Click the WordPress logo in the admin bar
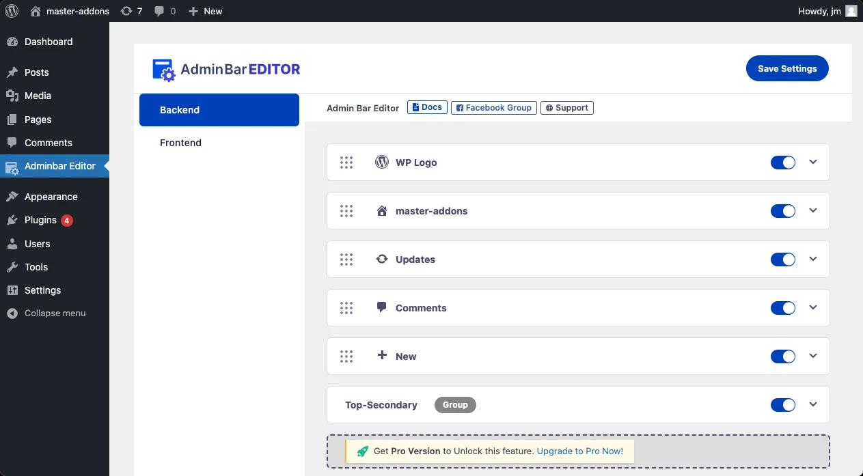Screen dimensions: 863x476 tap(12, 11)
